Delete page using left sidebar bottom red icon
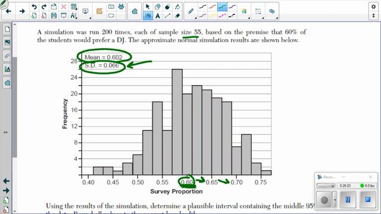381x214 pixels. click(x=7, y=209)
